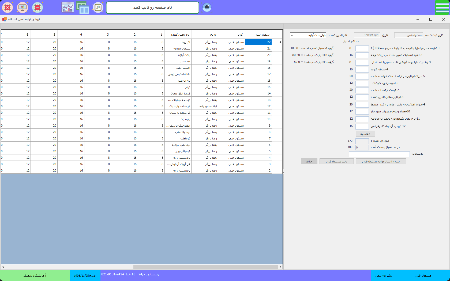Click the eye icon beside the search box

click(x=207, y=7)
